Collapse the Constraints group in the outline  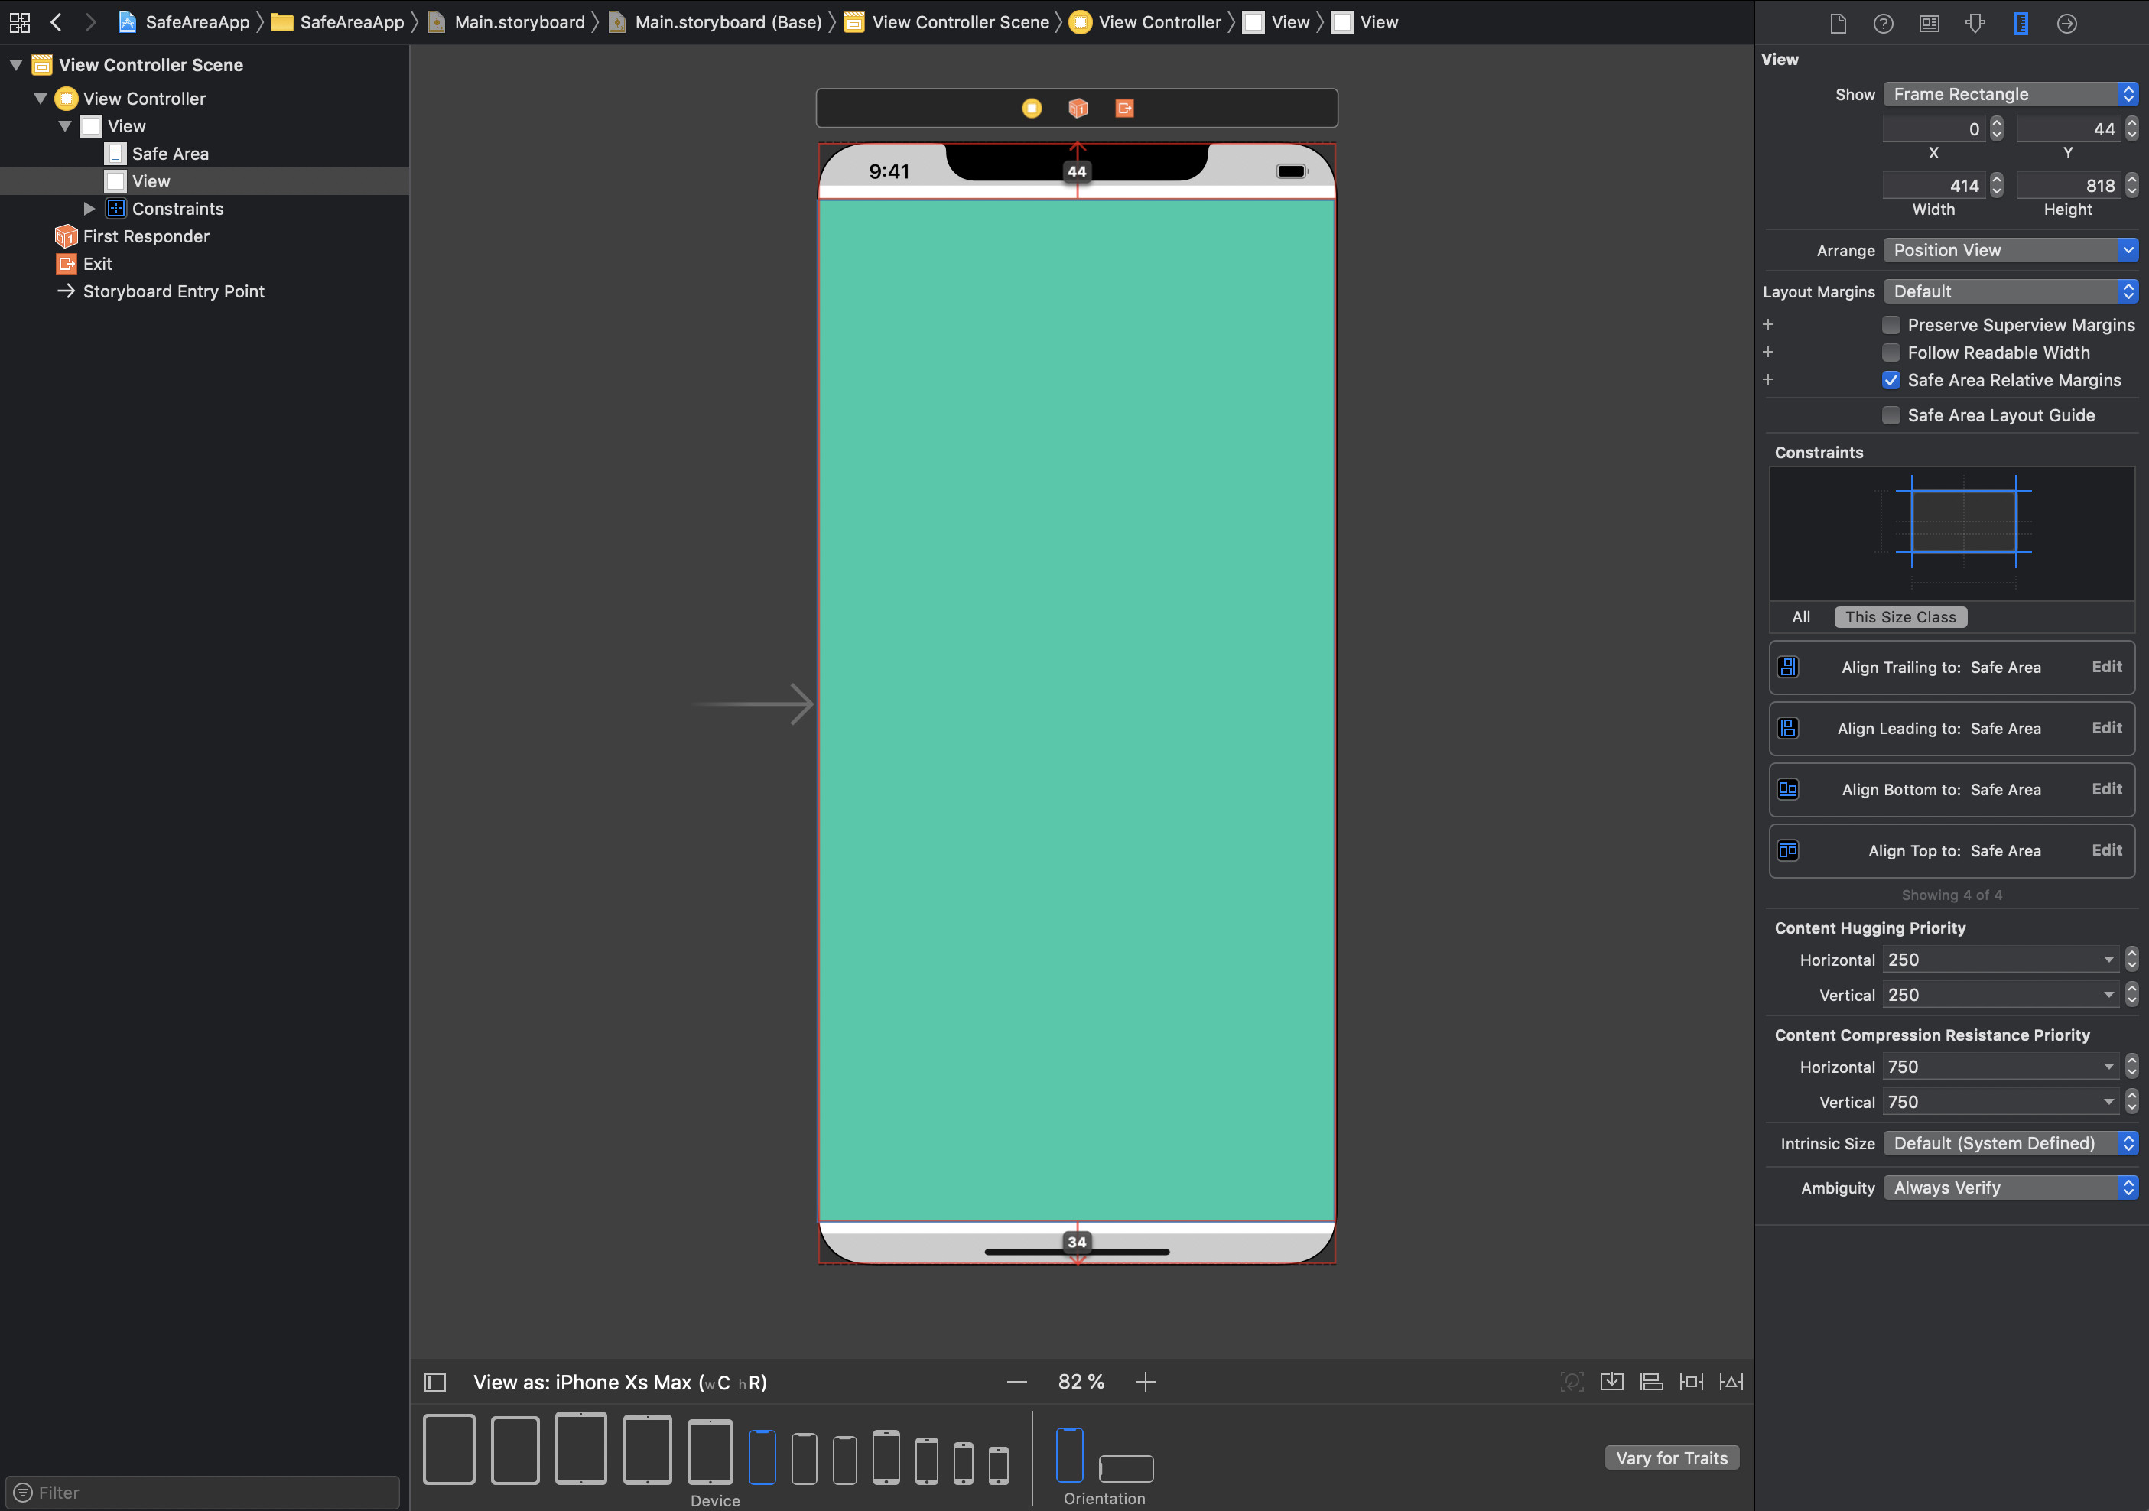tap(89, 209)
